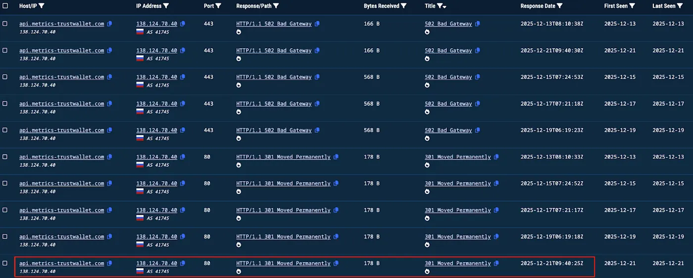Click fire icon under first 502 response
The image size is (693, 278).
click(239, 32)
